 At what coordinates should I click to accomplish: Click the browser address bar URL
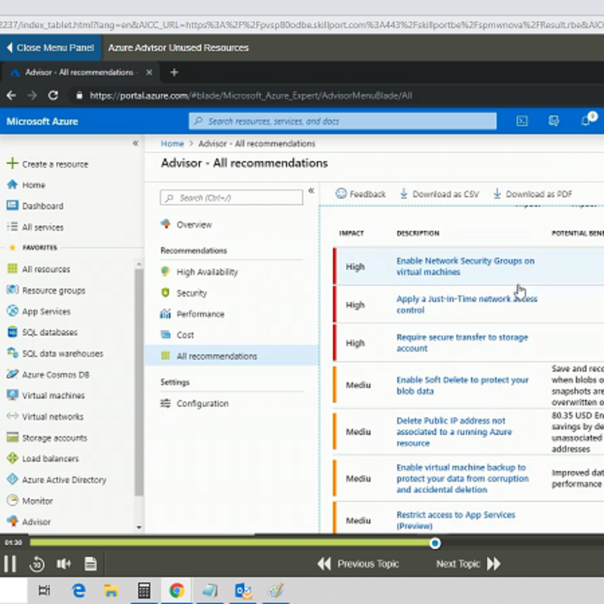(251, 96)
